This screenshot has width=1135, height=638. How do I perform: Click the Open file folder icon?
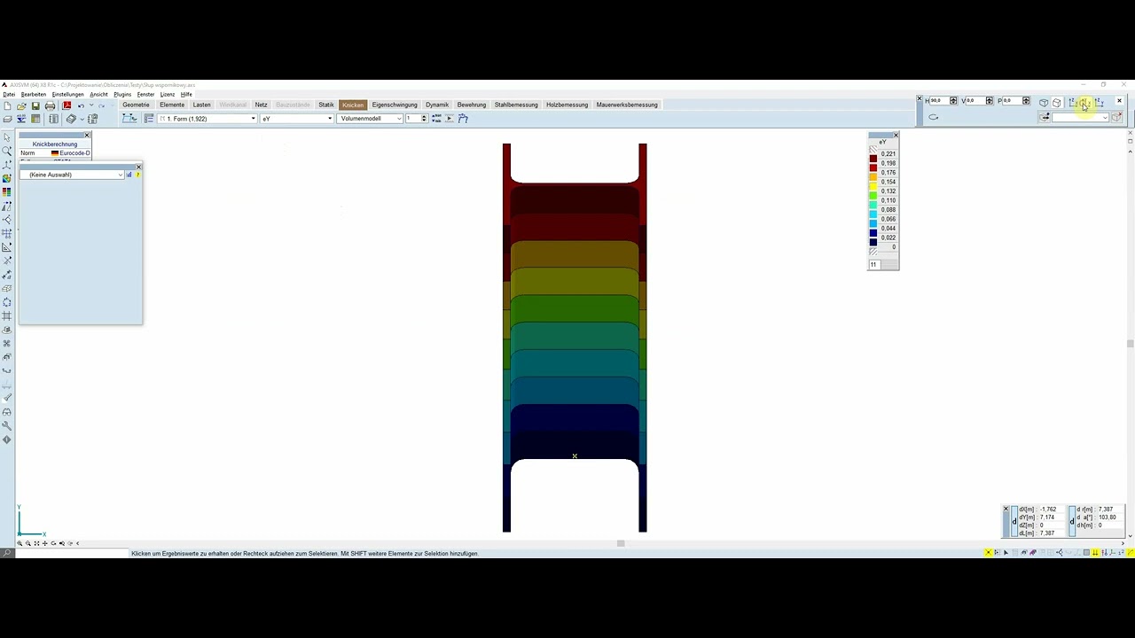(21, 106)
